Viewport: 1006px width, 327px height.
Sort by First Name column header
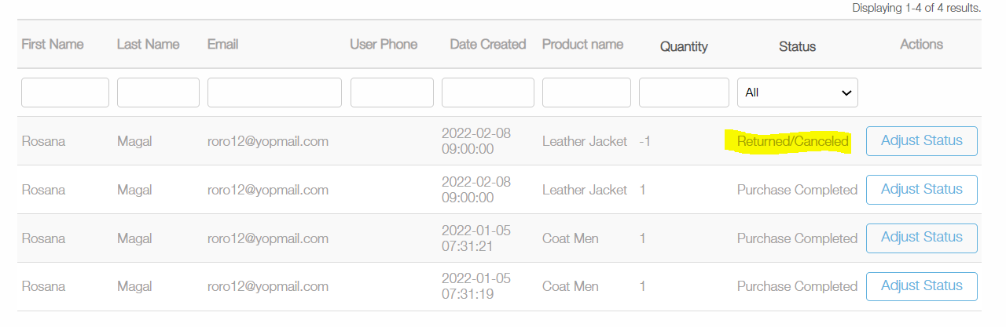point(53,45)
